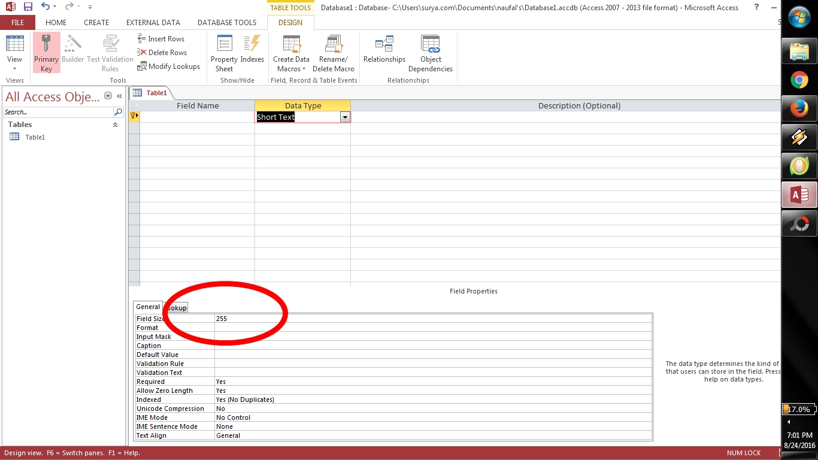Click the first Description cell
This screenshot has width=818, height=460.
pyautogui.click(x=565, y=117)
